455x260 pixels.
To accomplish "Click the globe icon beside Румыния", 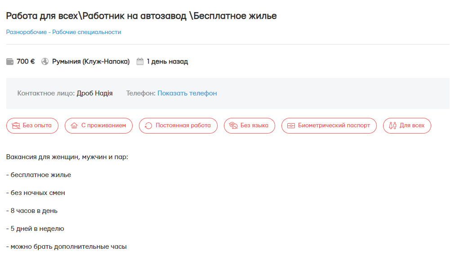I will [x=45, y=62].
